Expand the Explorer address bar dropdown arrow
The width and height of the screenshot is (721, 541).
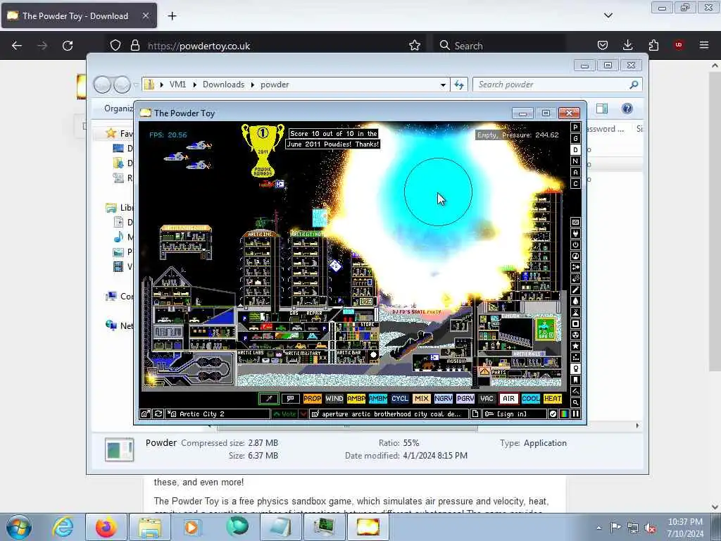coord(443,85)
